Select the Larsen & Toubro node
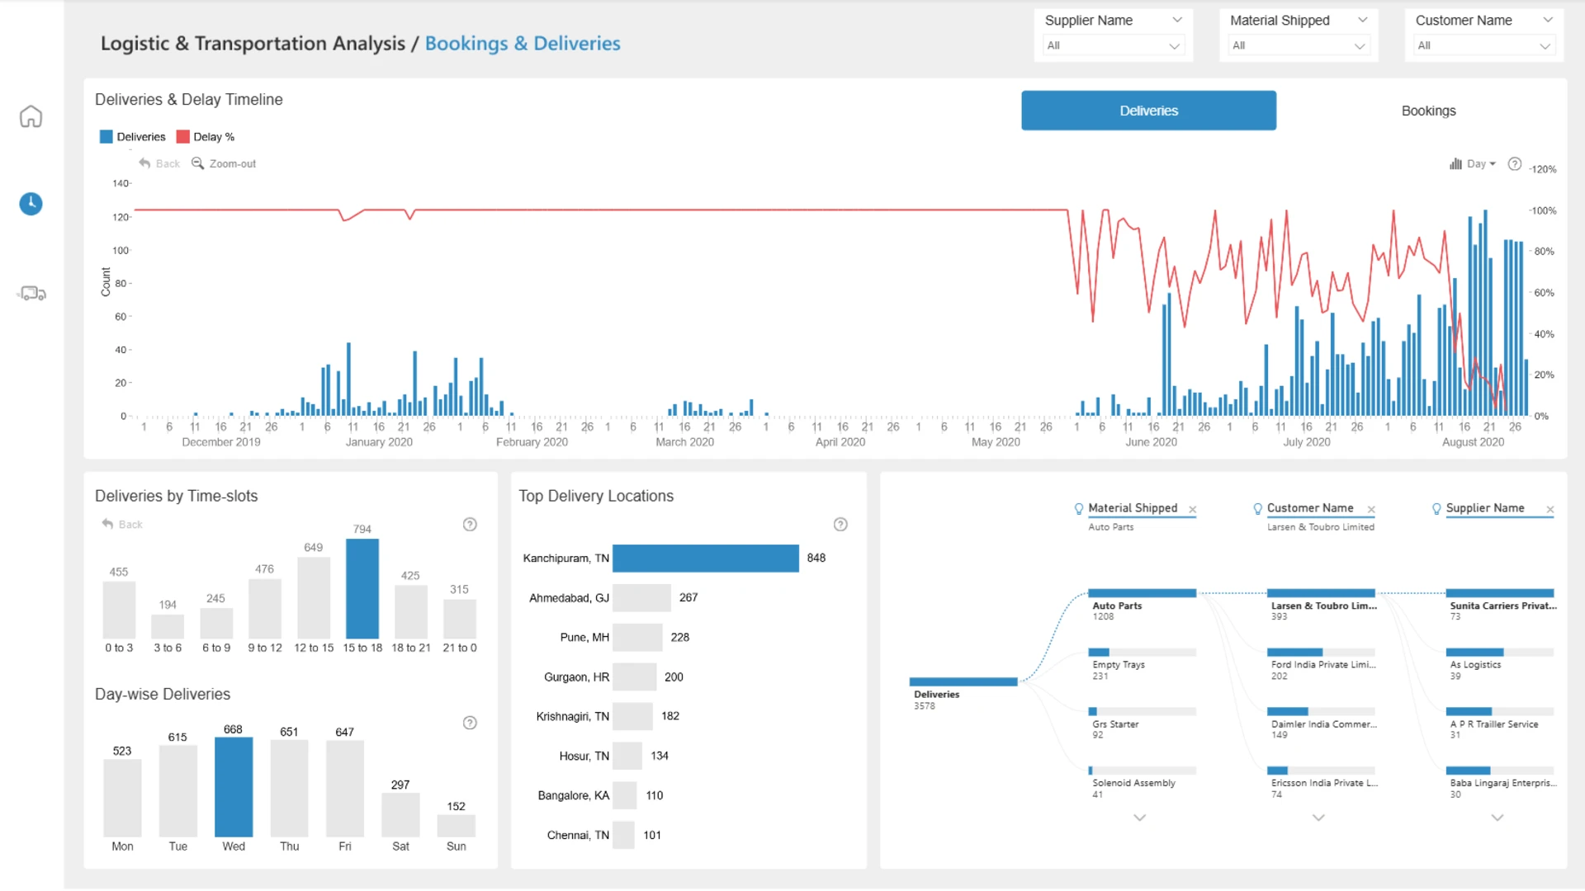Screen dimensions: 1585x891 (x=1321, y=593)
